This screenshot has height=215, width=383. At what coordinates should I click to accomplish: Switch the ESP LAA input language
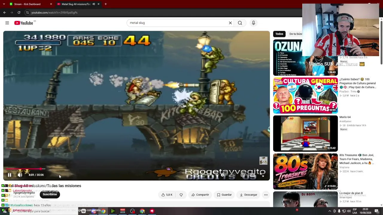[355, 211]
